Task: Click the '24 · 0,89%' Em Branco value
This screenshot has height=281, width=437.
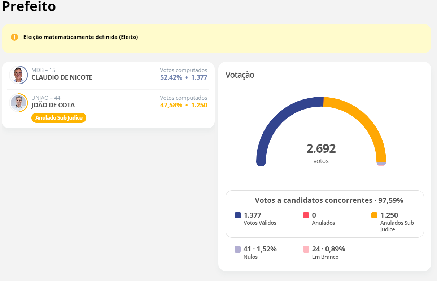Action: [x=329, y=249]
